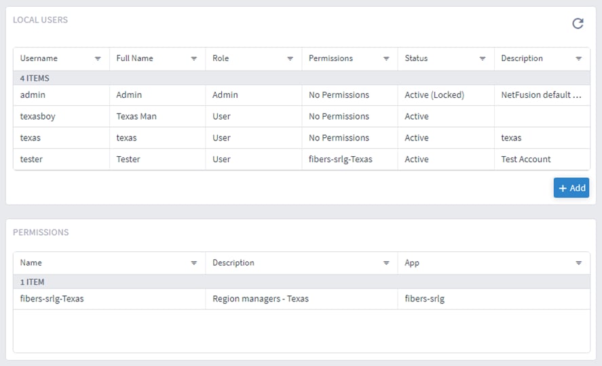The width and height of the screenshot is (602, 366).
Task: Open the users Description column filter icon
Action: click(579, 59)
